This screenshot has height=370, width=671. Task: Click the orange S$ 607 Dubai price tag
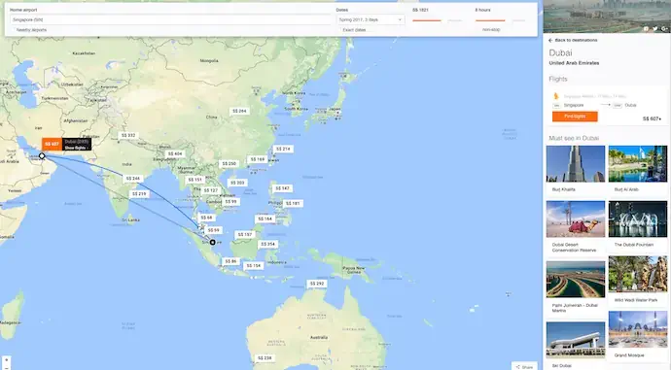pos(52,144)
